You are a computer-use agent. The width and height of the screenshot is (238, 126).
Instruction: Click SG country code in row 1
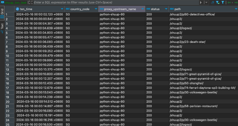point(81,14)
